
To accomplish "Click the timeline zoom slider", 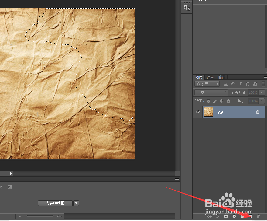I will tap(40, 216).
